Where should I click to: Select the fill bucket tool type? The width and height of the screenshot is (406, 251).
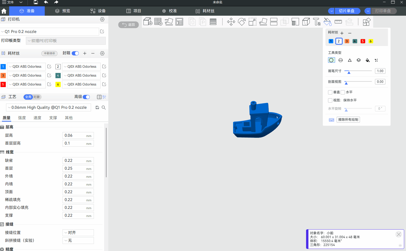pyautogui.click(x=367, y=60)
